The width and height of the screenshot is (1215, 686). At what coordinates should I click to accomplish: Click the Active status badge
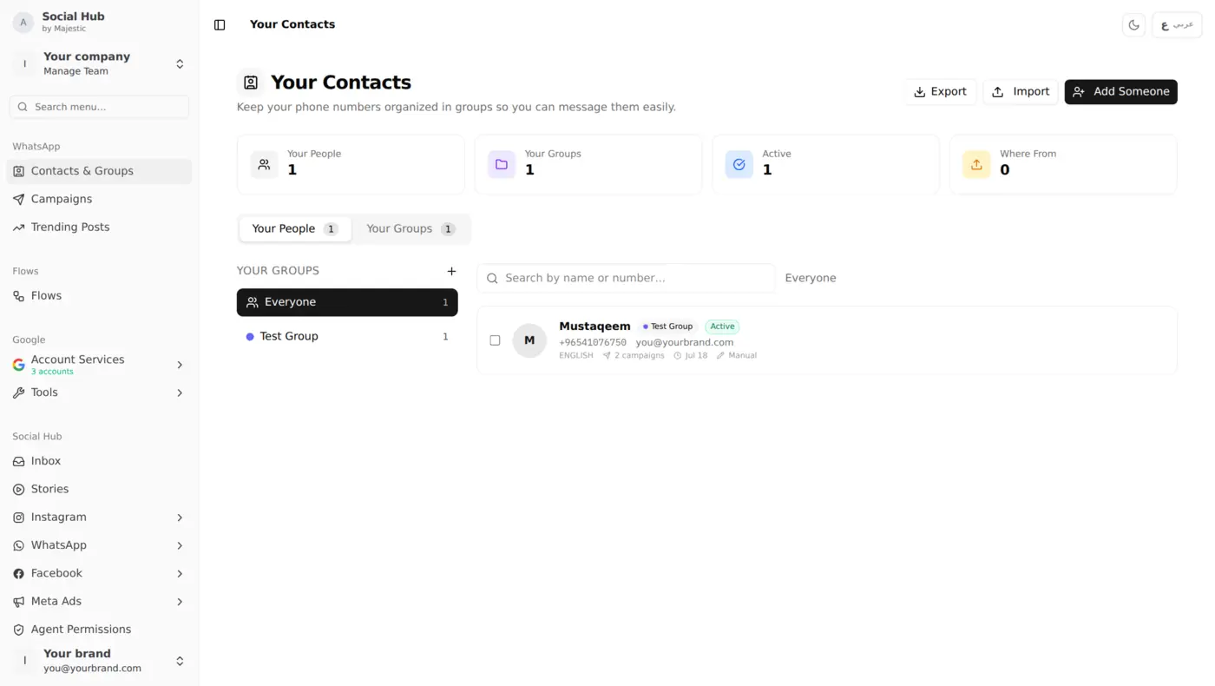point(722,327)
